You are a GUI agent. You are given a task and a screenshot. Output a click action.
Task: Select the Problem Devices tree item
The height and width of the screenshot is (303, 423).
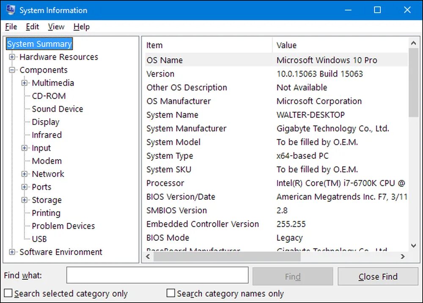click(x=63, y=226)
